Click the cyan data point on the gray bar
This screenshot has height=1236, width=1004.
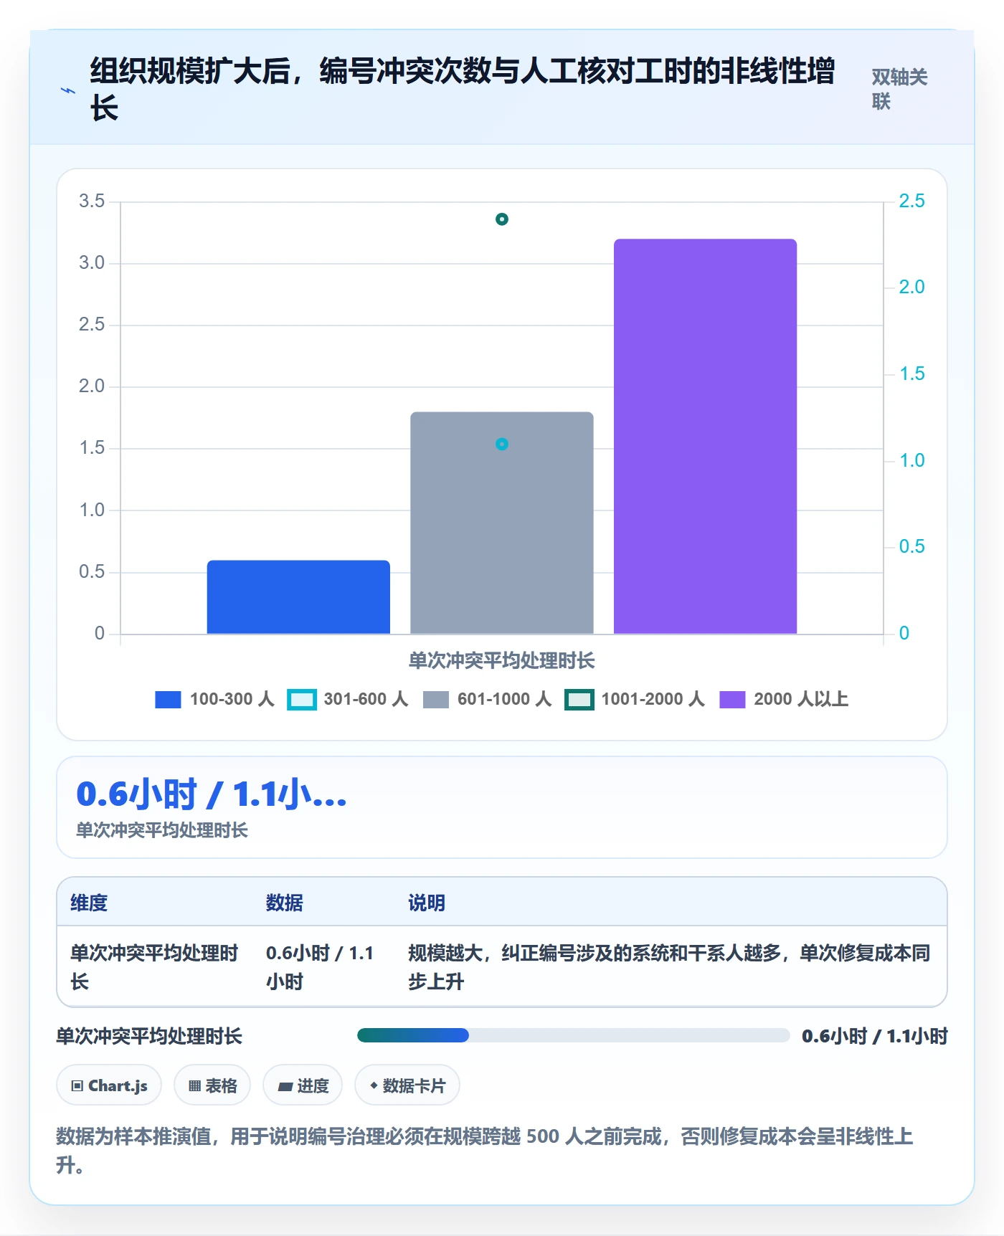(x=502, y=445)
